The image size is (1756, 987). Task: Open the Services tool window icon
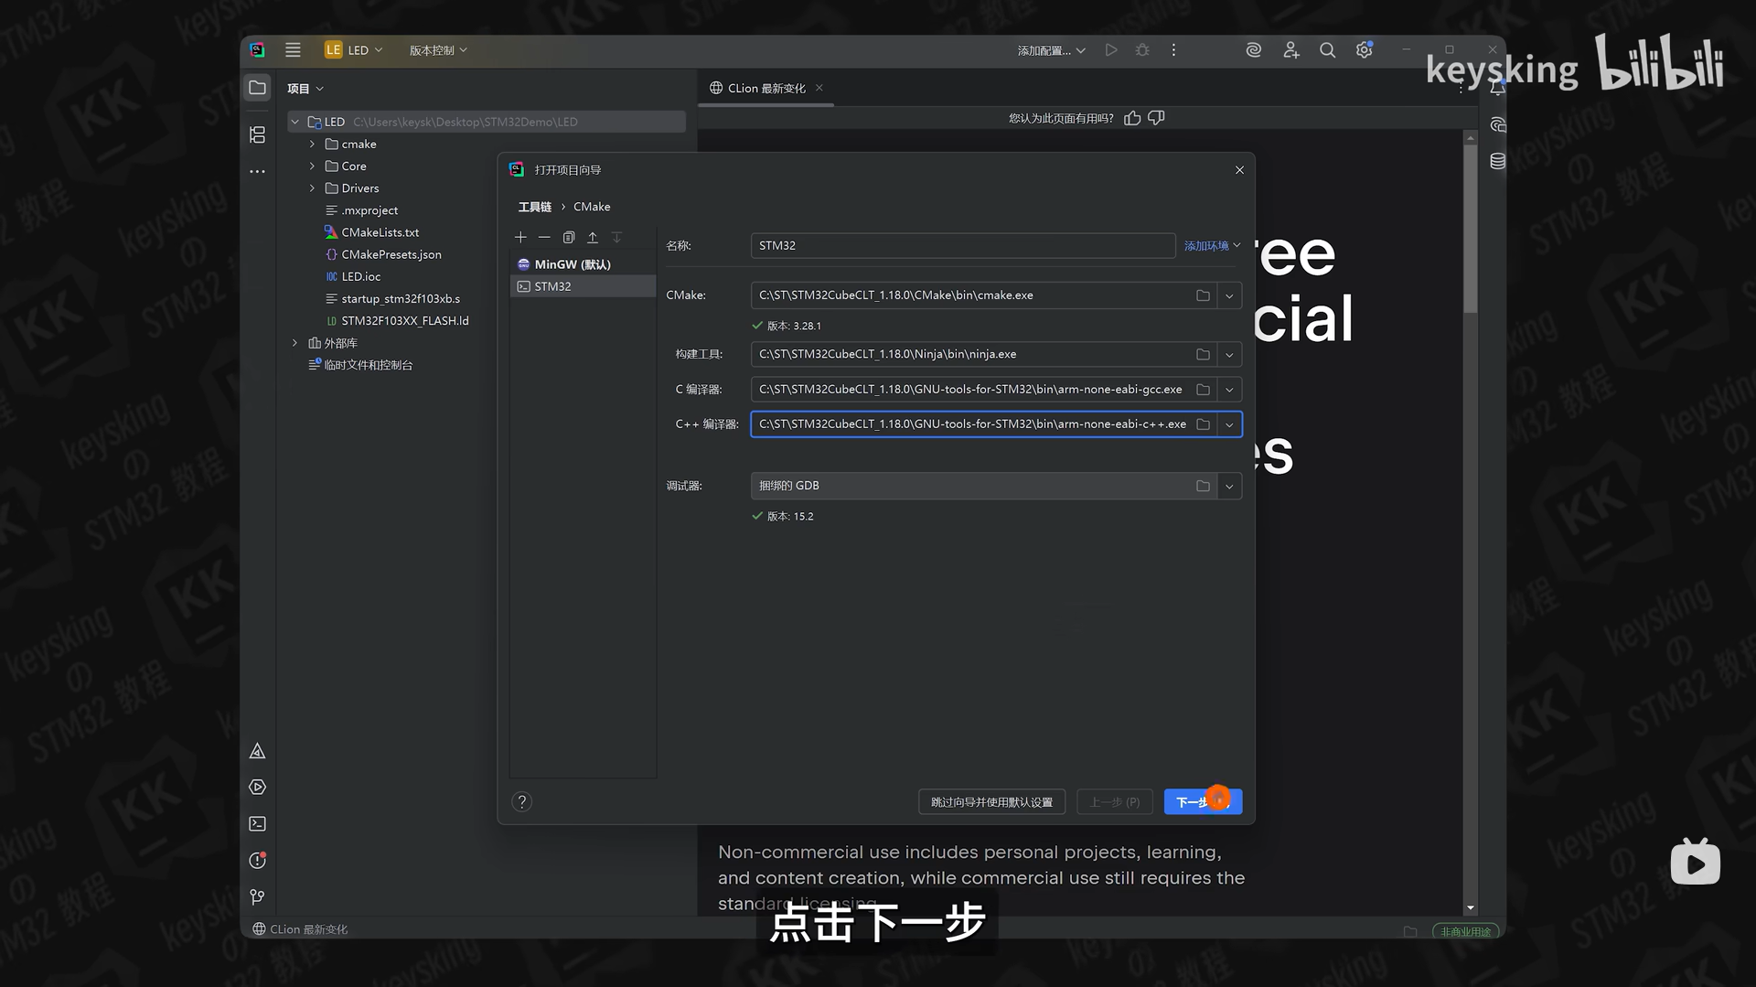[x=258, y=788]
